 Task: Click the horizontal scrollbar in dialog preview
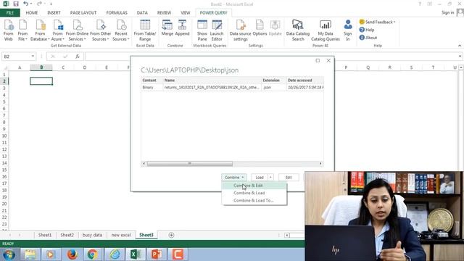(190, 164)
